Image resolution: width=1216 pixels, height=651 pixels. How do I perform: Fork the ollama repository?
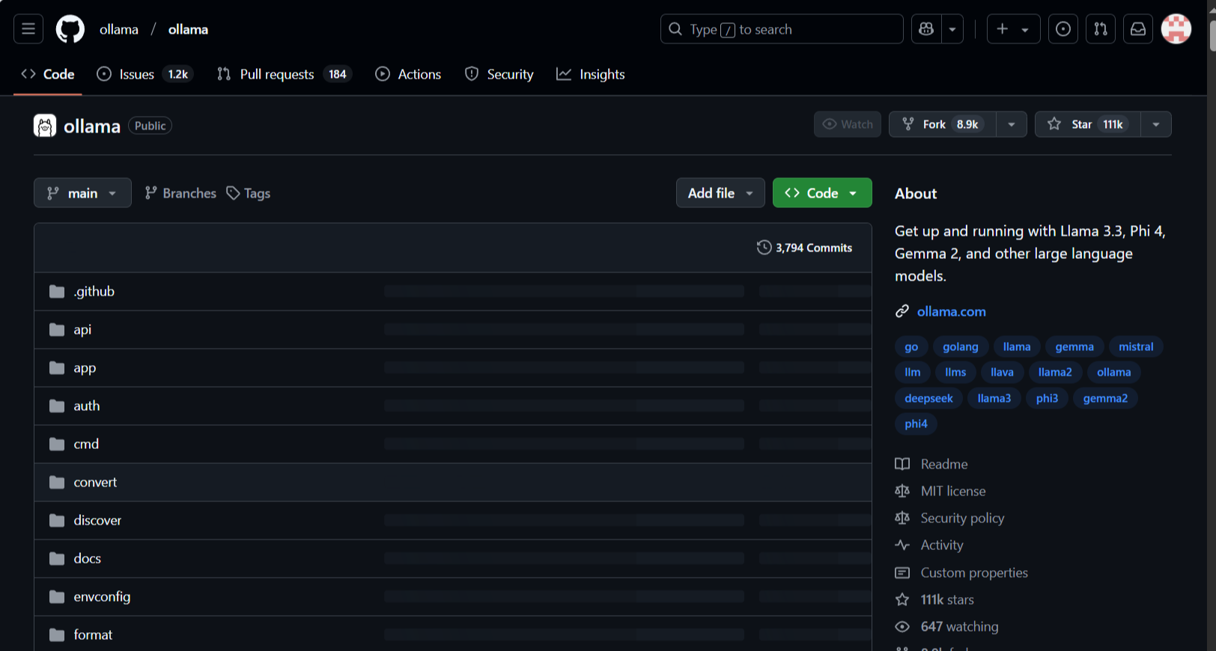point(942,124)
